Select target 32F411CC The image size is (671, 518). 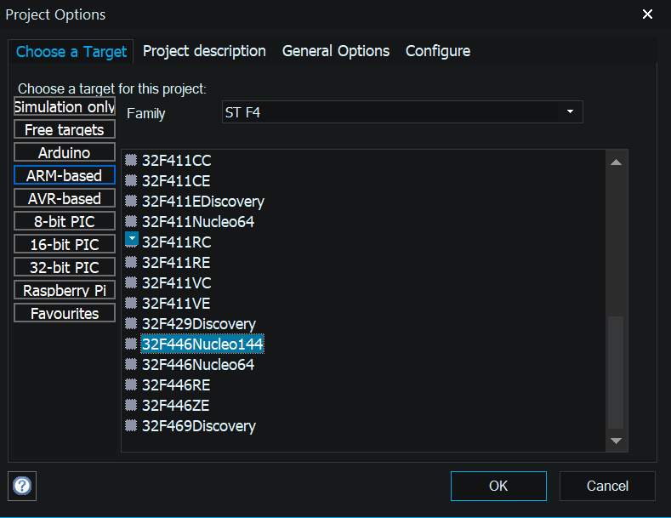point(177,161)
